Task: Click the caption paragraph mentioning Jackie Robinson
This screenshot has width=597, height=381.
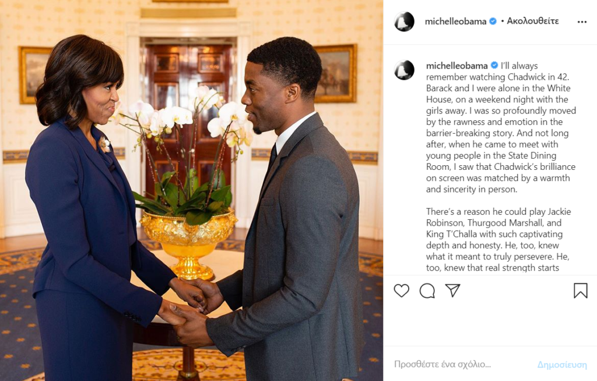Action: (498, 239)
